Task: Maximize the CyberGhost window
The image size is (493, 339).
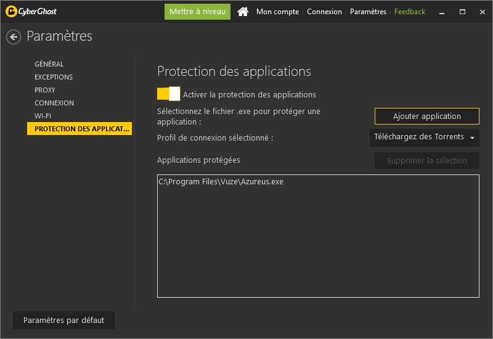Action: 462,12
